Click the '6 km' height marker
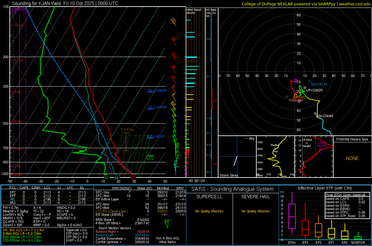This screenshot has width=372, height=246. click(18, 121)
